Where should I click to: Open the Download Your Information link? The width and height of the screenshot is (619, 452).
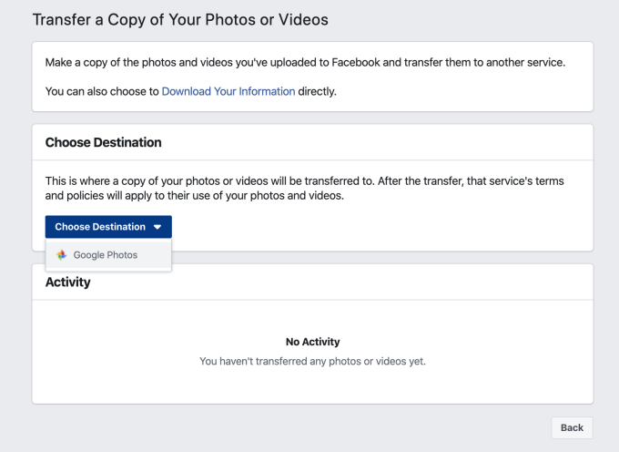tap(228, 91)
